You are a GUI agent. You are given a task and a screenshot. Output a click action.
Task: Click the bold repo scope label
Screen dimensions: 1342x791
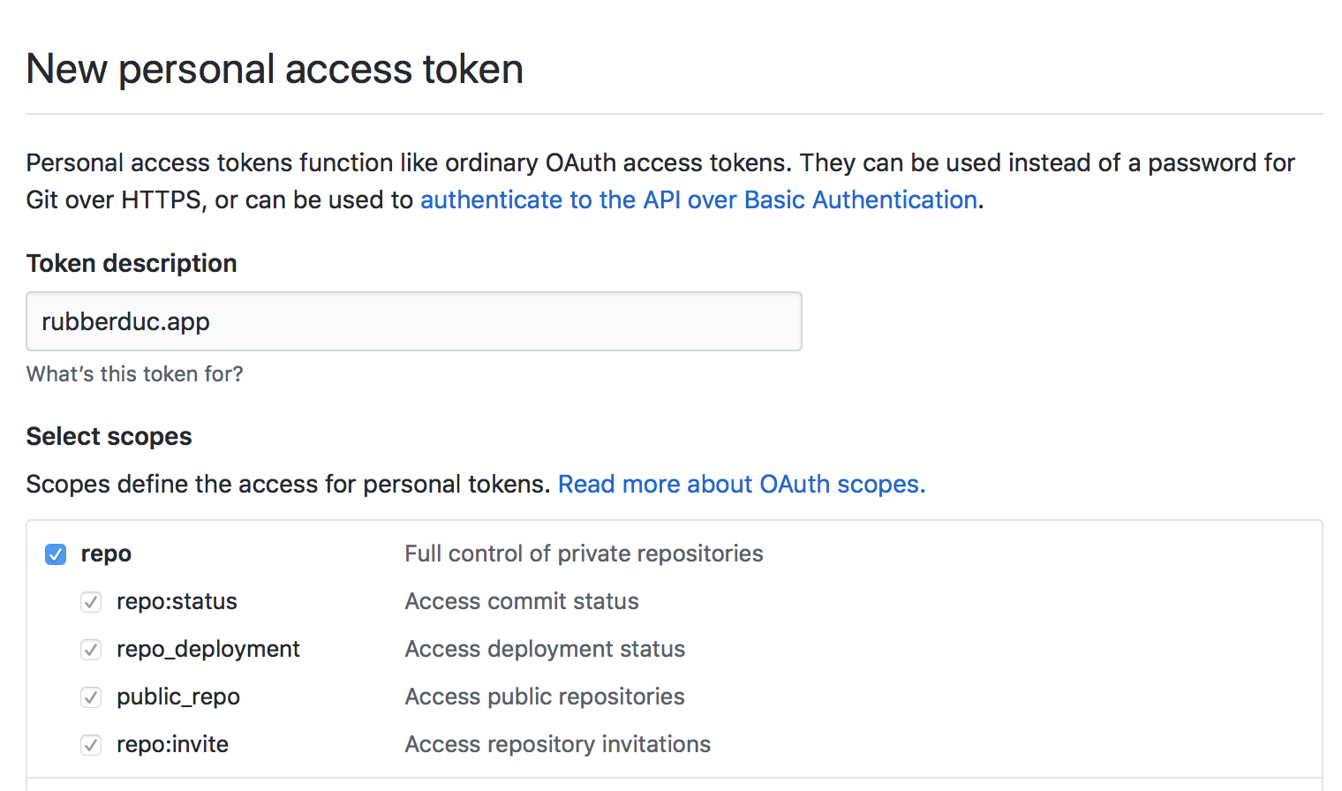106,554
